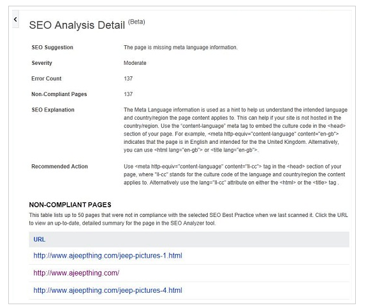Click the Error Count field label
Viewport: 366px width, 308px height.
point(46,78)
